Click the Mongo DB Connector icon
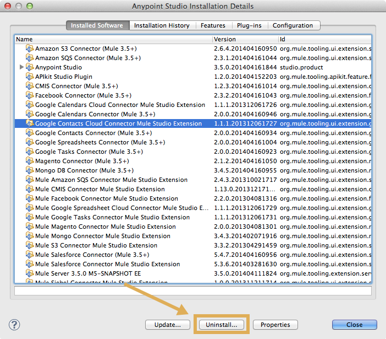The width and height of the screenshot is (386, 339). [30, 170]
